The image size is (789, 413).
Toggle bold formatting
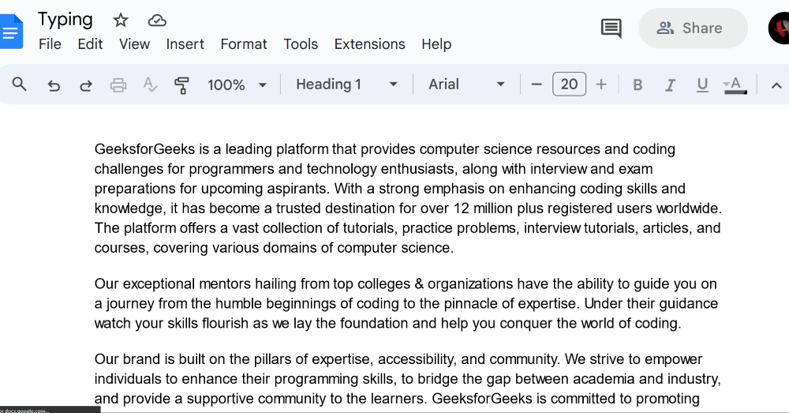coord(638,85)
